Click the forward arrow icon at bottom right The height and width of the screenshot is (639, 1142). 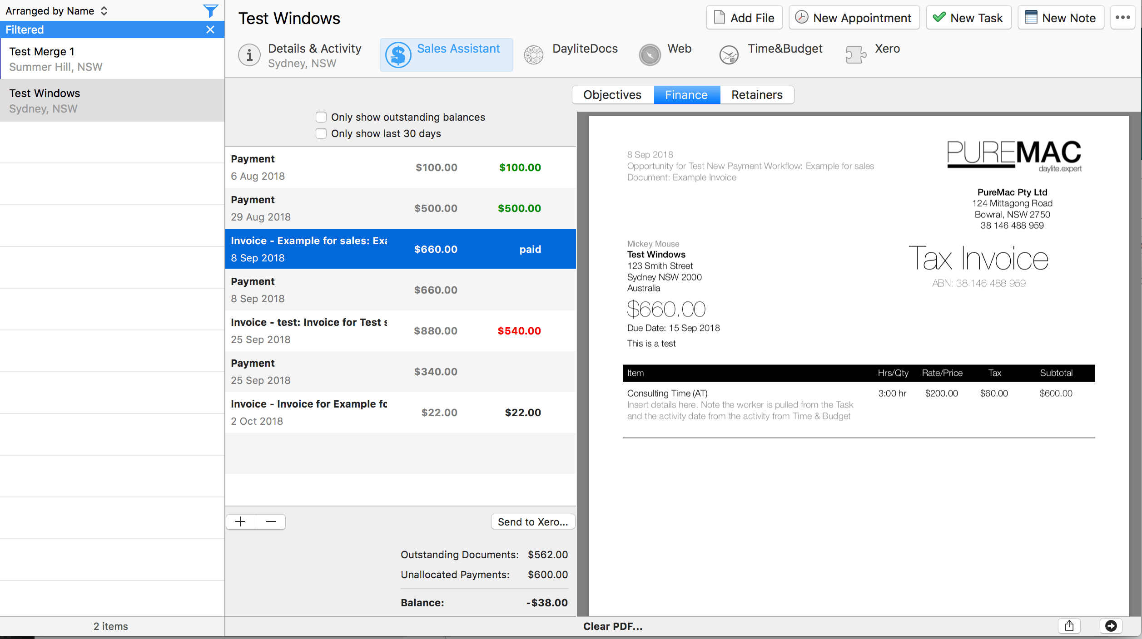(1111, 626)
